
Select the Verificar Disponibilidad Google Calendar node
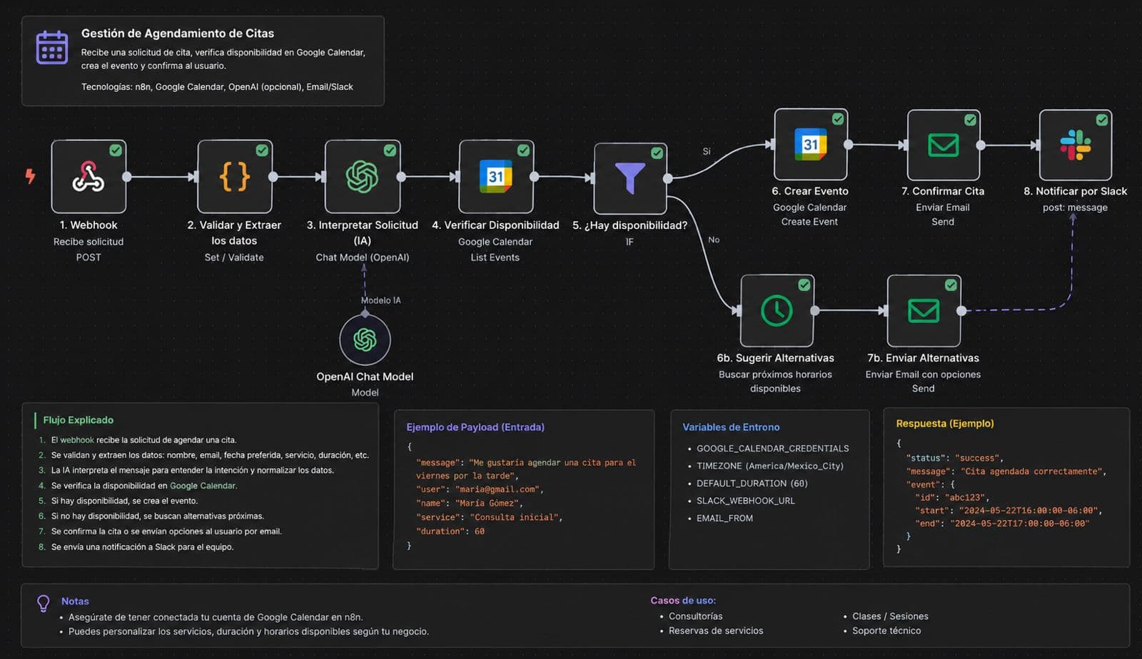tap(496, 176)
